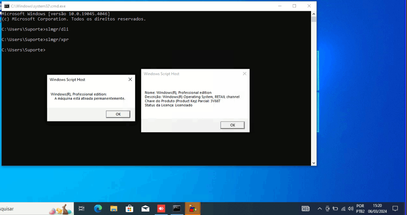
Task: Open the red AnyDesk taskbar icon
Action: click(x=161, y=208)
